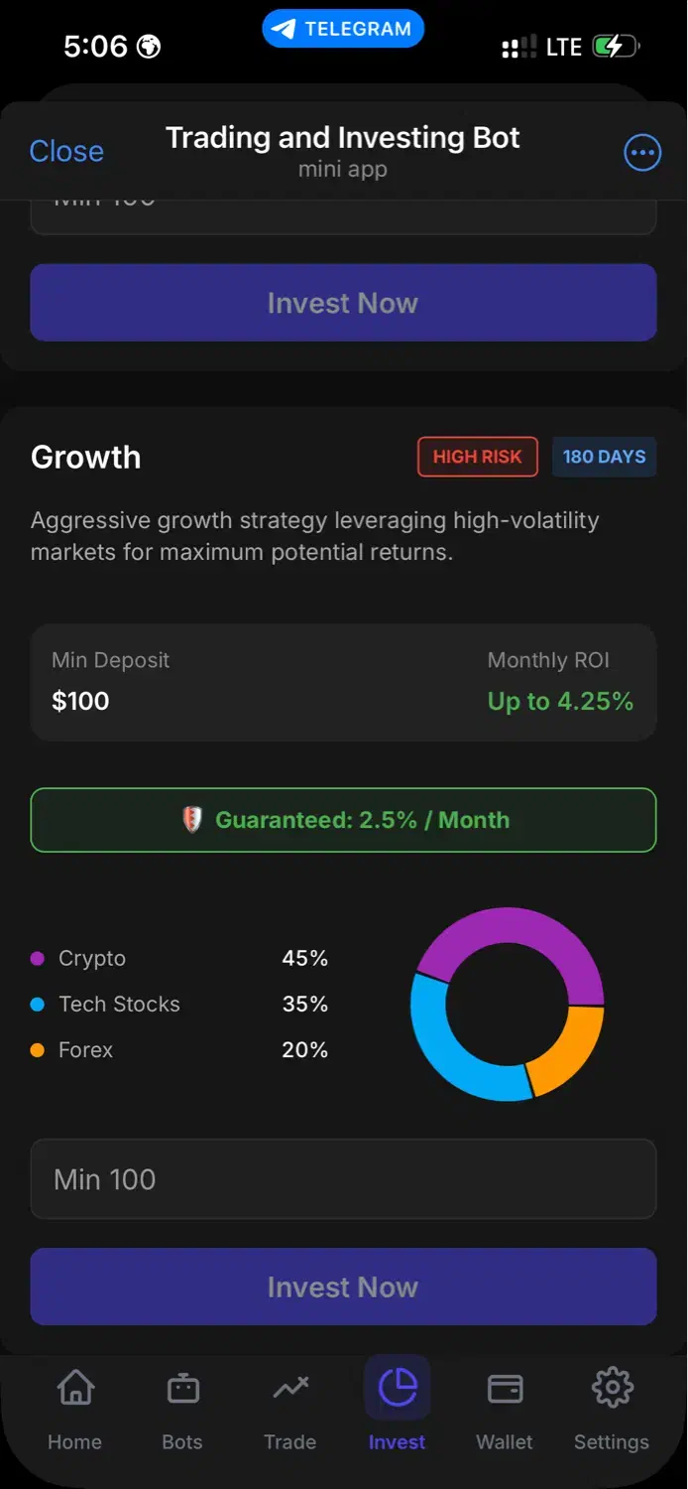The image size is (688, 1489).
Task: Tap the Trade chart icon
Action: pos(290,1388)
